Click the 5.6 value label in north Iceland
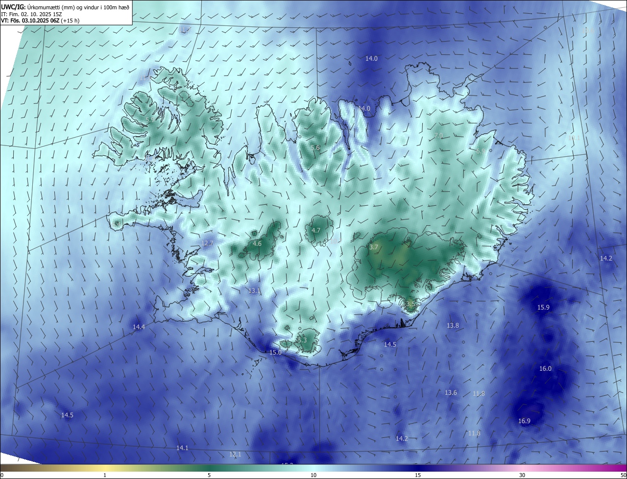Viewport: 627px width, 479px height. tap(315, 148)
